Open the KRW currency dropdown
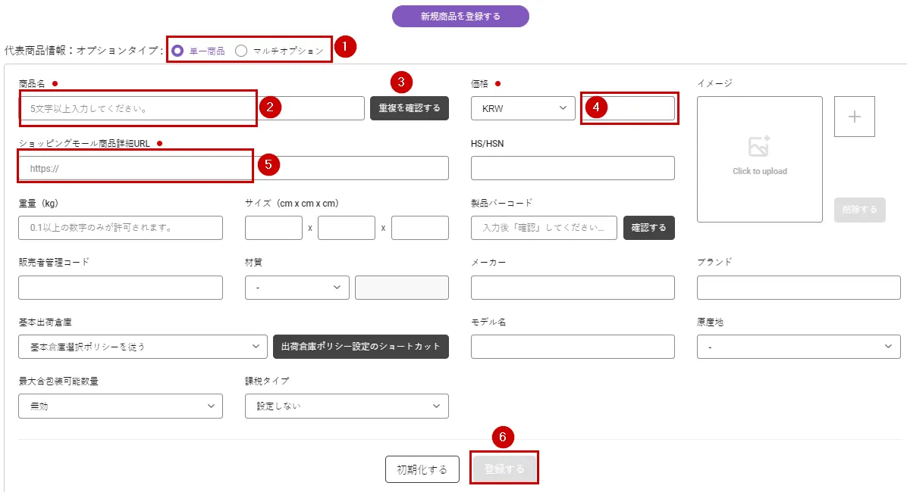The width and height of the screenshot is (907, 492). coord(523,108)
